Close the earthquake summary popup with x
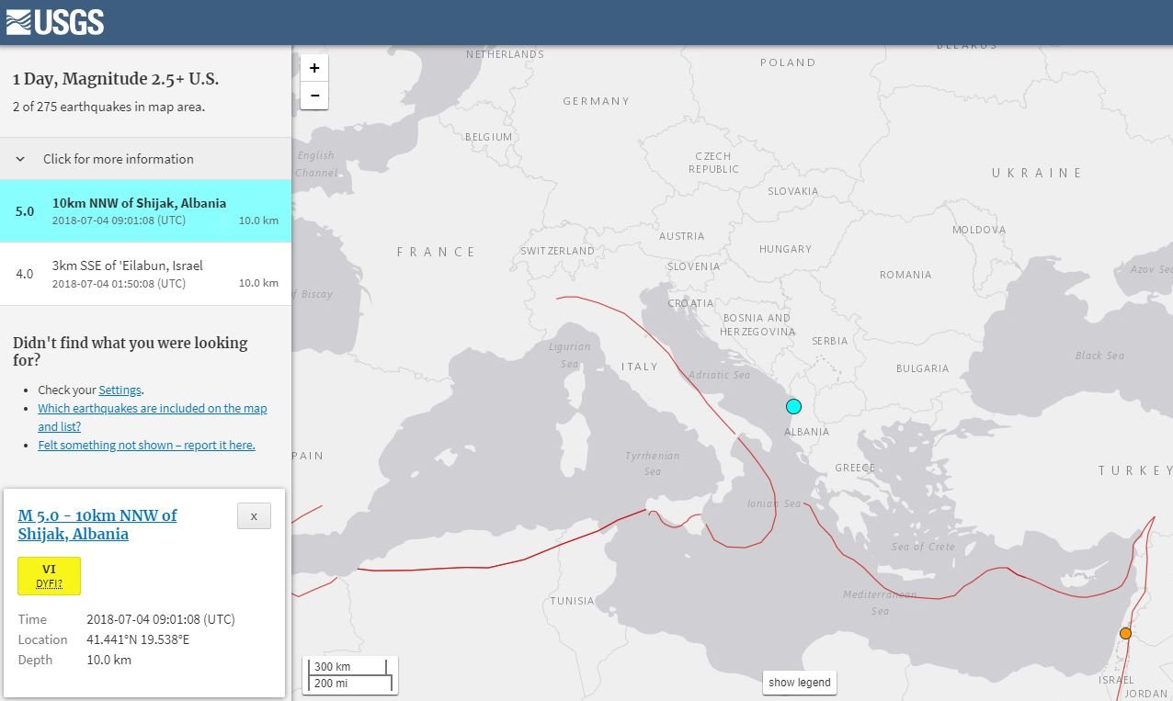 [x=254, y=516]
